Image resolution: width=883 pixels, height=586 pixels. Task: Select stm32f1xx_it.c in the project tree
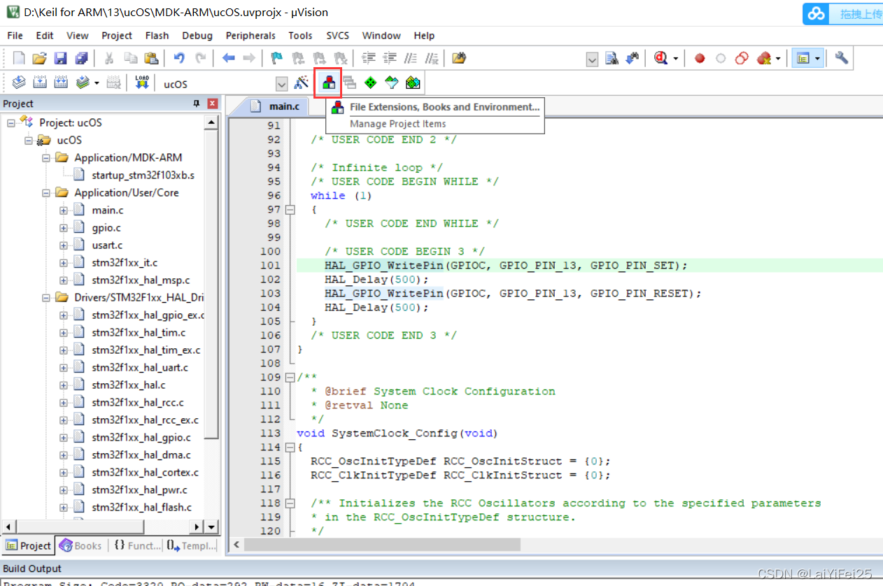[125, 263]
